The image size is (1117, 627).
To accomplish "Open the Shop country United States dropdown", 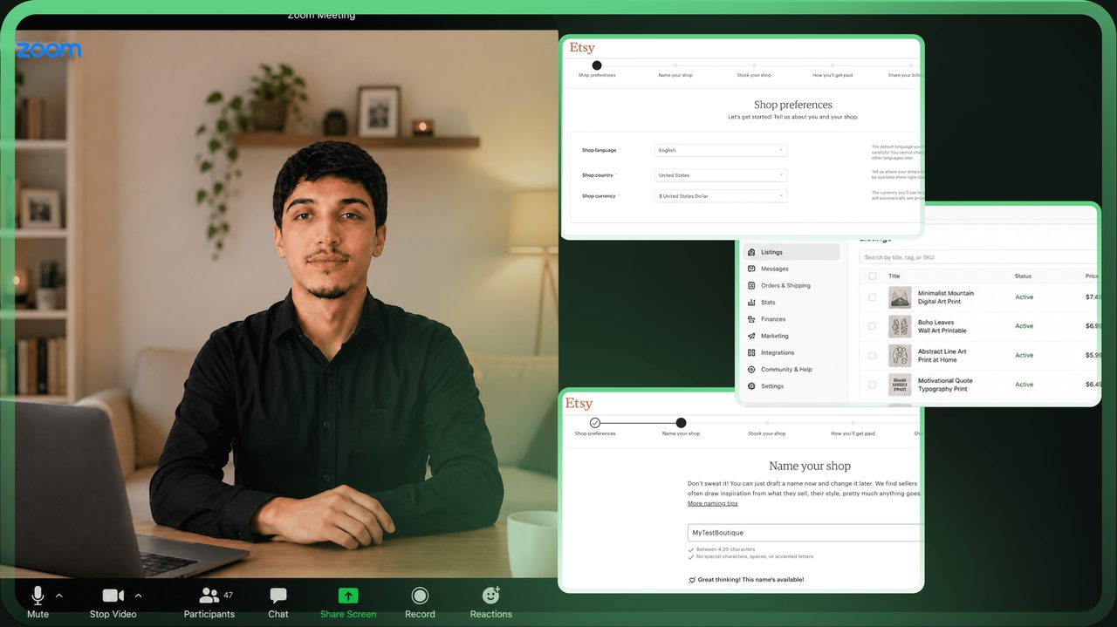I will pyautogui.click(x=721, y=175).
